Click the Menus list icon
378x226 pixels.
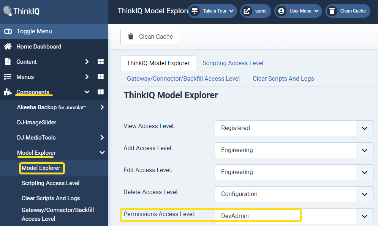coord(8,77)
